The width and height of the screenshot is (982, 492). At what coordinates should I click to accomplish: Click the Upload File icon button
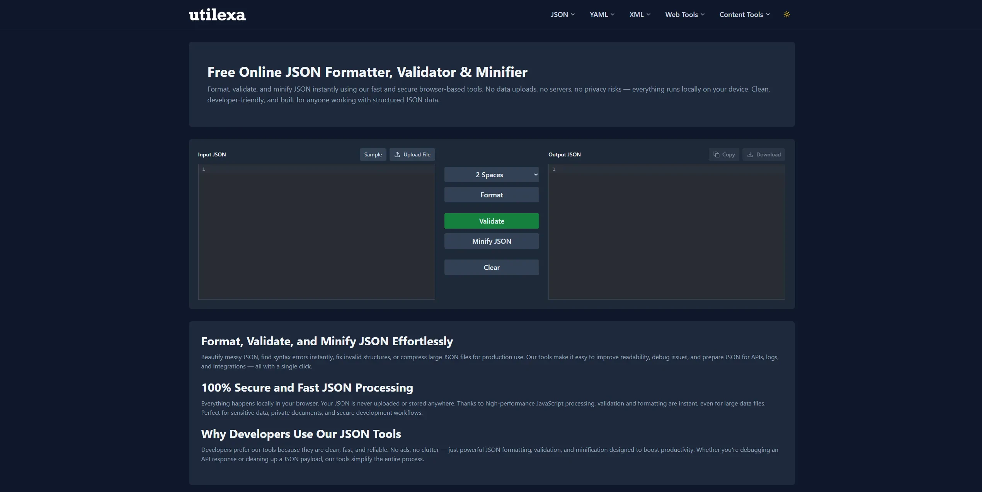coord(397,154)
